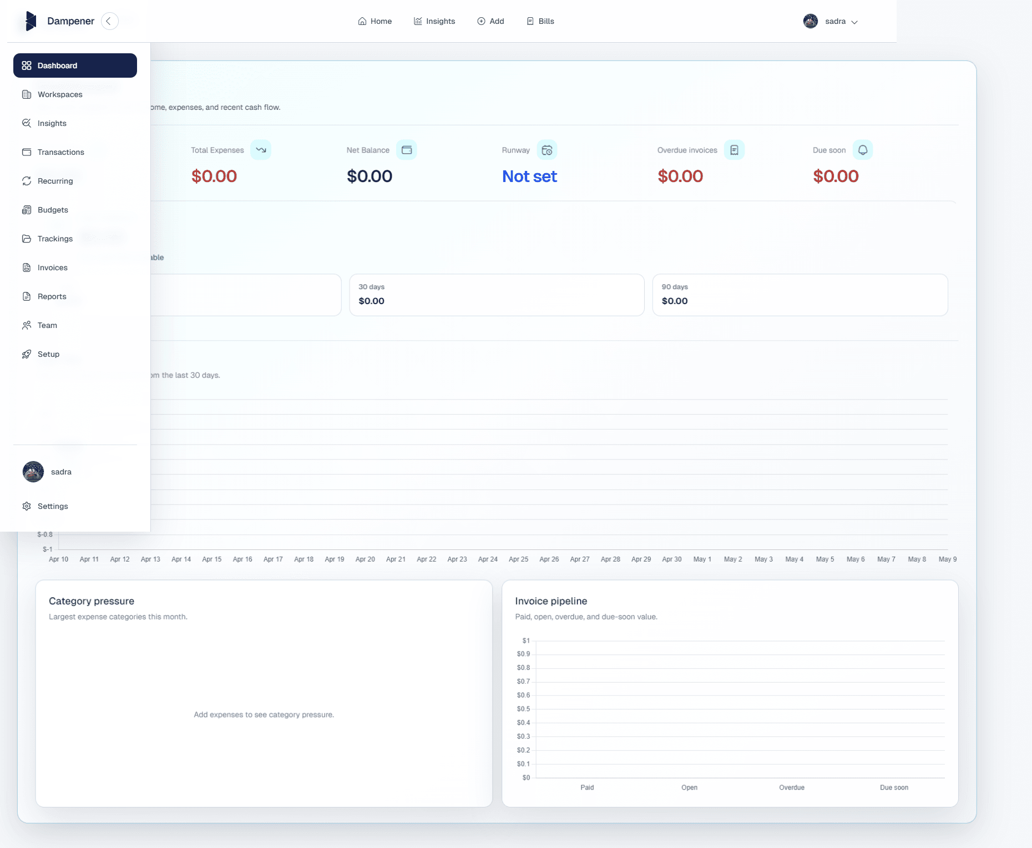This screenshot has width=1032, height=848.
Task: Click the Dampener logo icon
Action: pyautogui.click(x=31, y=21)
